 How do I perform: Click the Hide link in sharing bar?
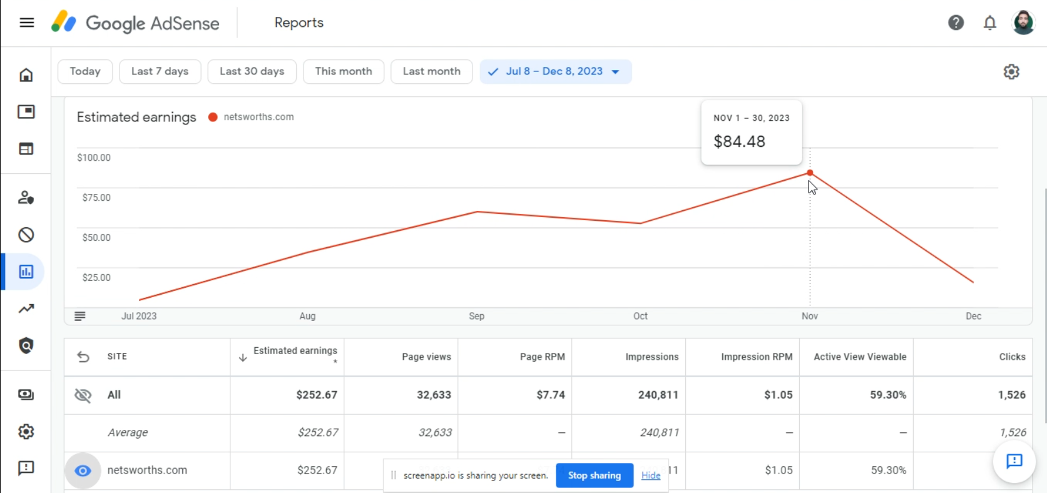(x=651, y=475)
